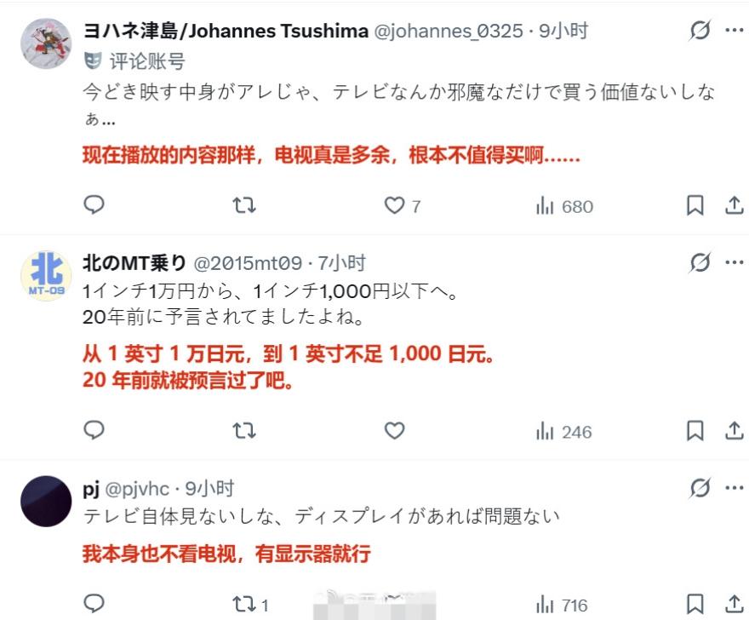Reply to Johannes Tsushima's tweet
Viewport: 749px width, 620px height.
click(x=94, y=205)
